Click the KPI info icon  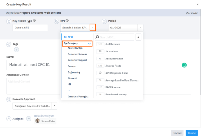click(x=67, y=20)
